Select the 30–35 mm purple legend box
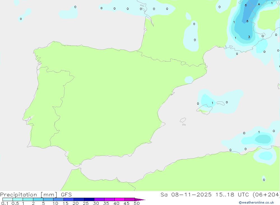The image size is (280, 205). click(99, 199)
